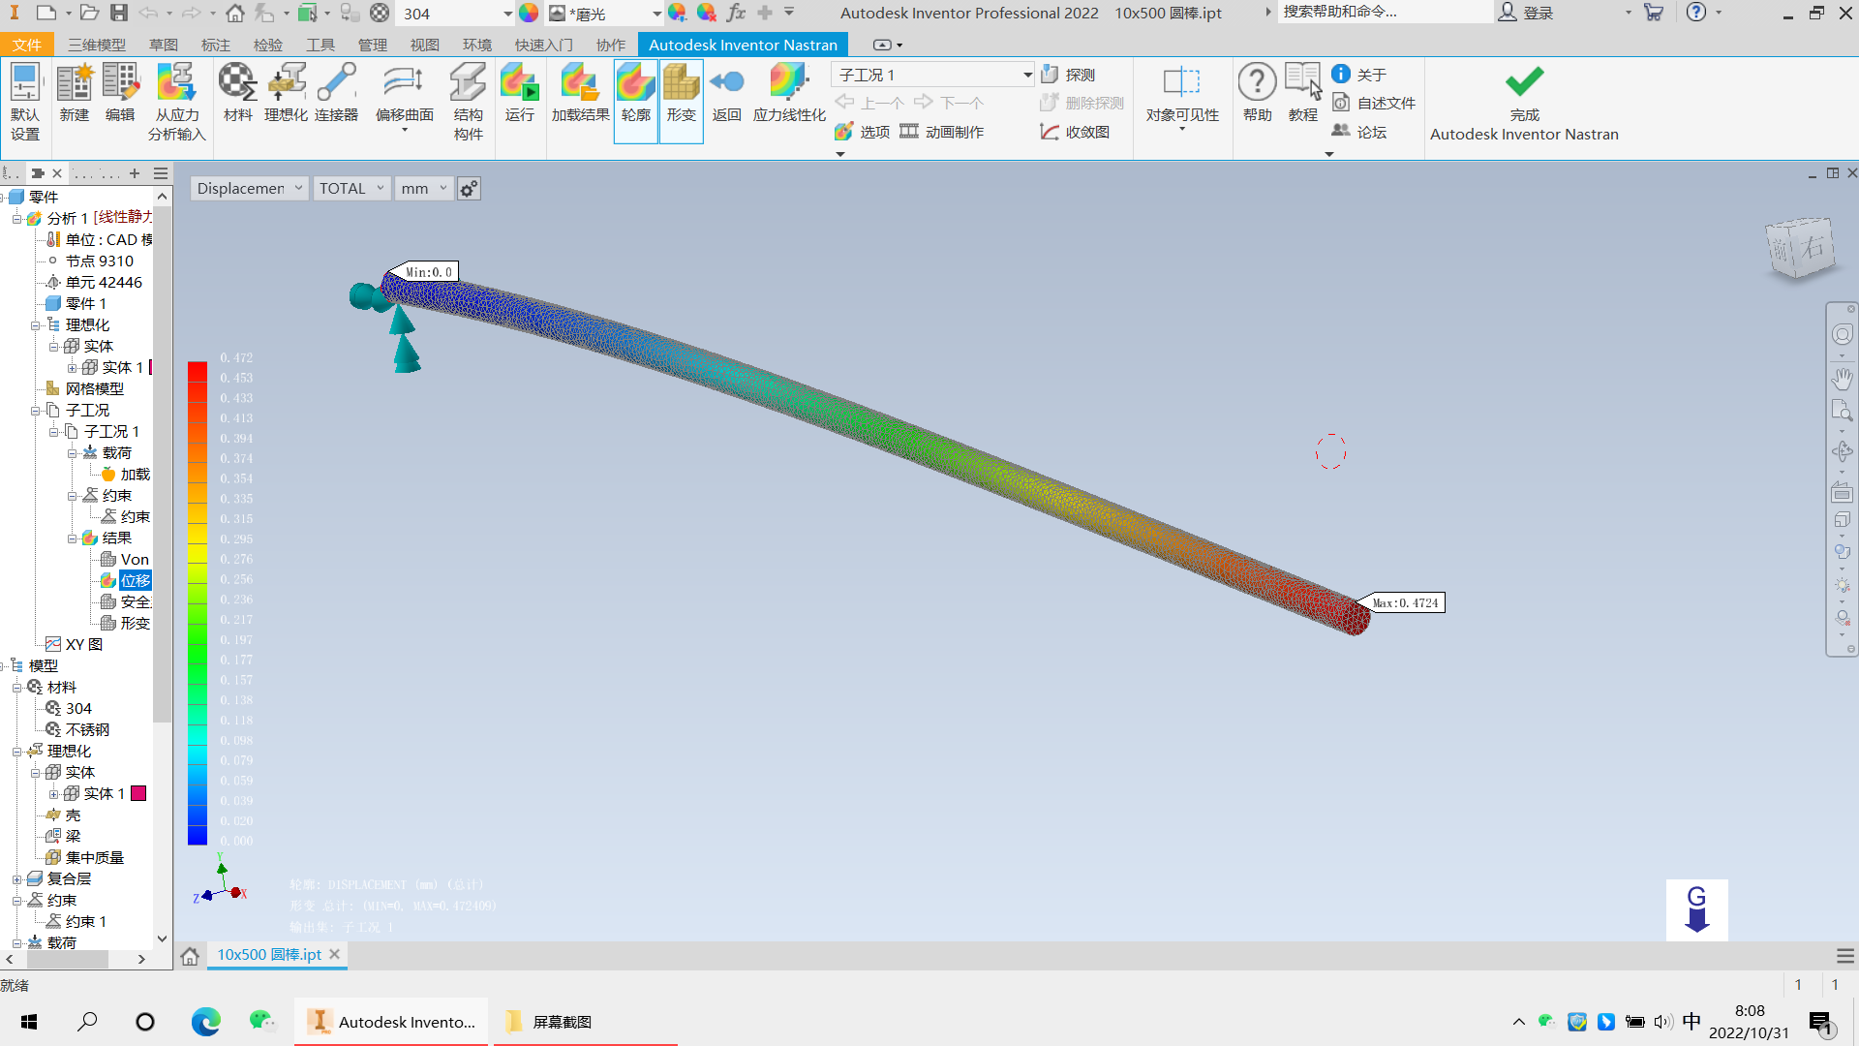Open the 偏移曲面 offset surface tool

(x=405, y=95)
